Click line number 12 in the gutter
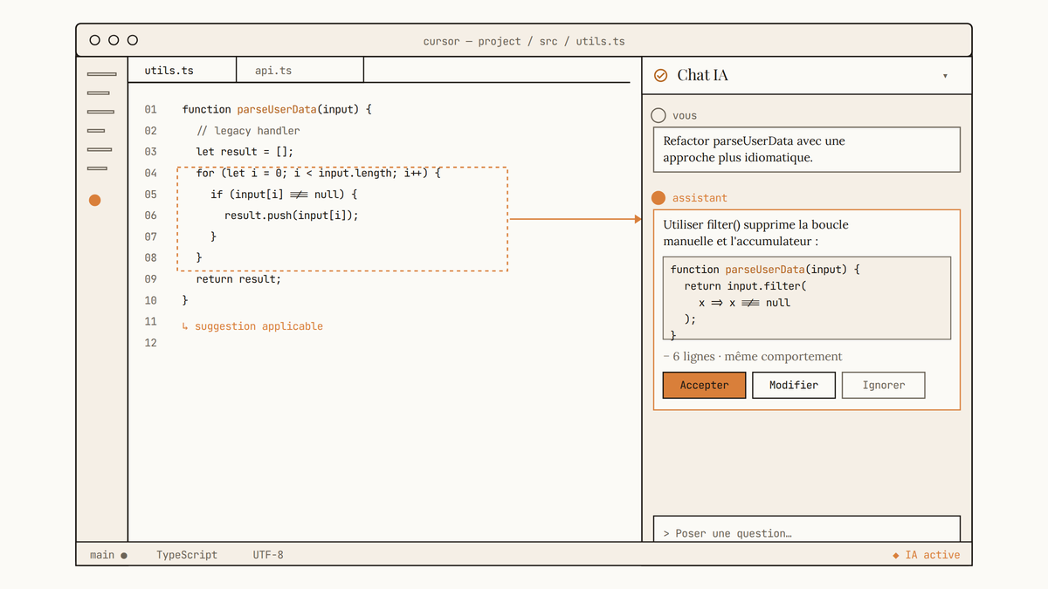The width and height of the screenshot is (1048, 589). pos(151,343)
